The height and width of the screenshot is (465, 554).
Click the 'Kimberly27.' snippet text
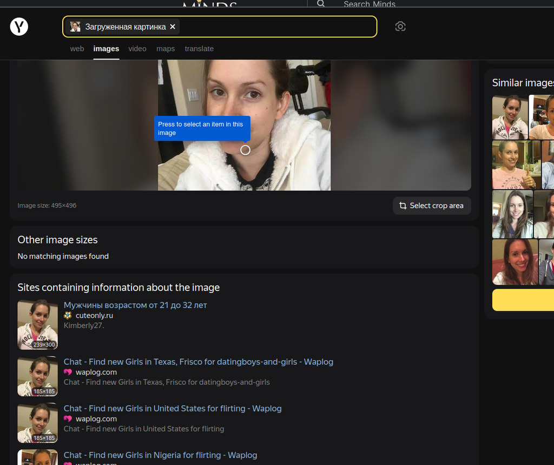[x=84, y=325]
